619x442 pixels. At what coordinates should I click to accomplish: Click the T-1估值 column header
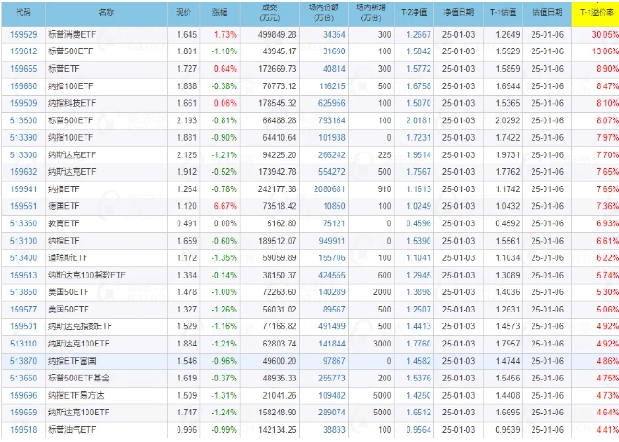[x=503, y=13]
